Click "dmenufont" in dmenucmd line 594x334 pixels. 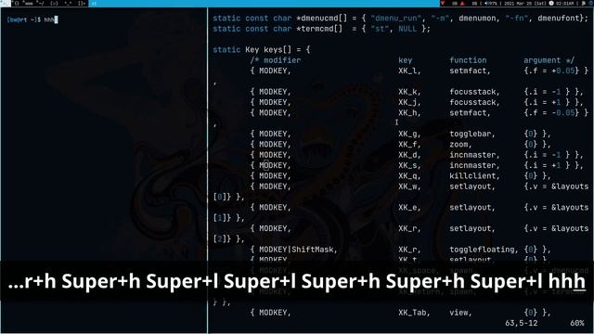click(x=559, y=18)
